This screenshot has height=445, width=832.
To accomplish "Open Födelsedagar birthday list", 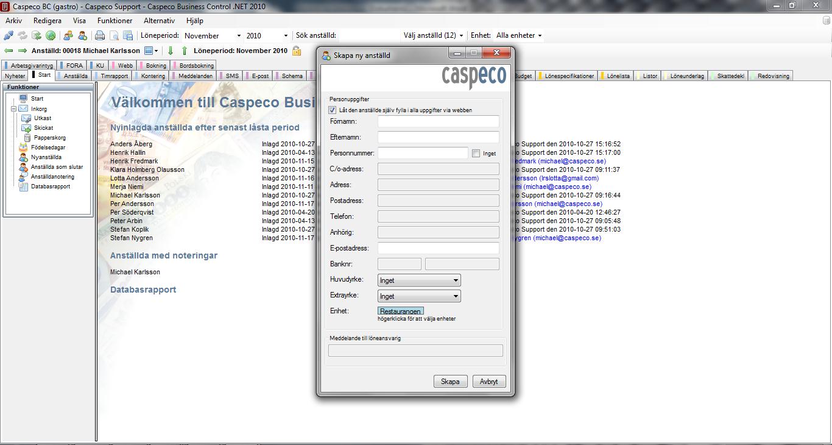I will pyautogui.click(x=48, y=148).
